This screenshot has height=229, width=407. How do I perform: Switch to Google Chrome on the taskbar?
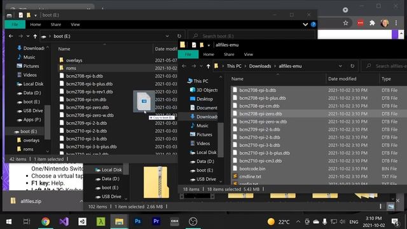(x=45, y=221)
